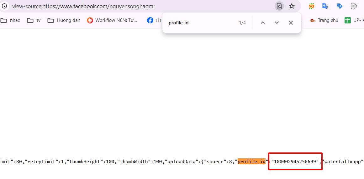Open the orange SQ extension icon
Screen dimensions: 364x179
point(311,6)
